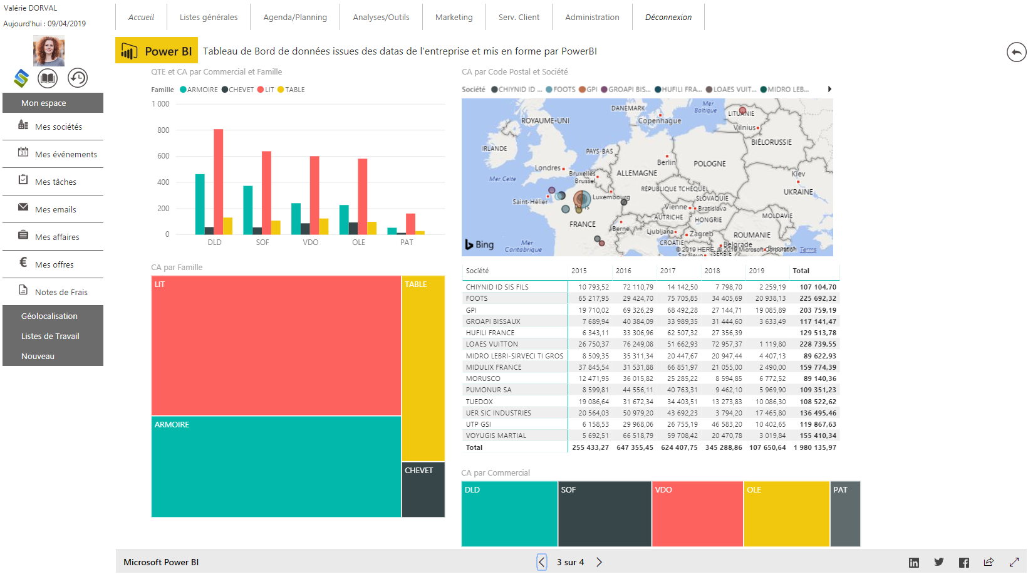Viewport: 1028px width, 574px height.
Task: Open the Marketing menu
Action: pyautogui.click(x=454, y=17)
